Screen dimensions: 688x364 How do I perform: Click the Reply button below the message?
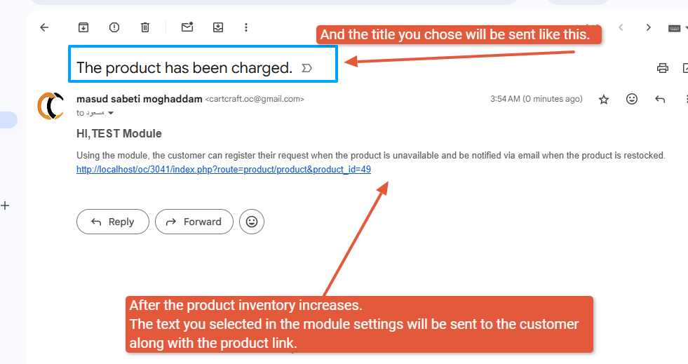pos(113,222)
